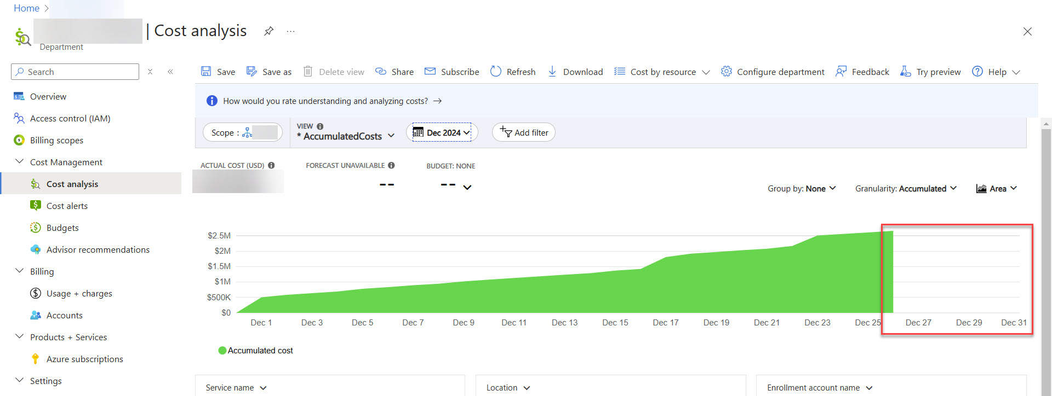Viewport: 1052px width, 396px height.
Task: Open Save as option
Action: (x=269, y=72)
